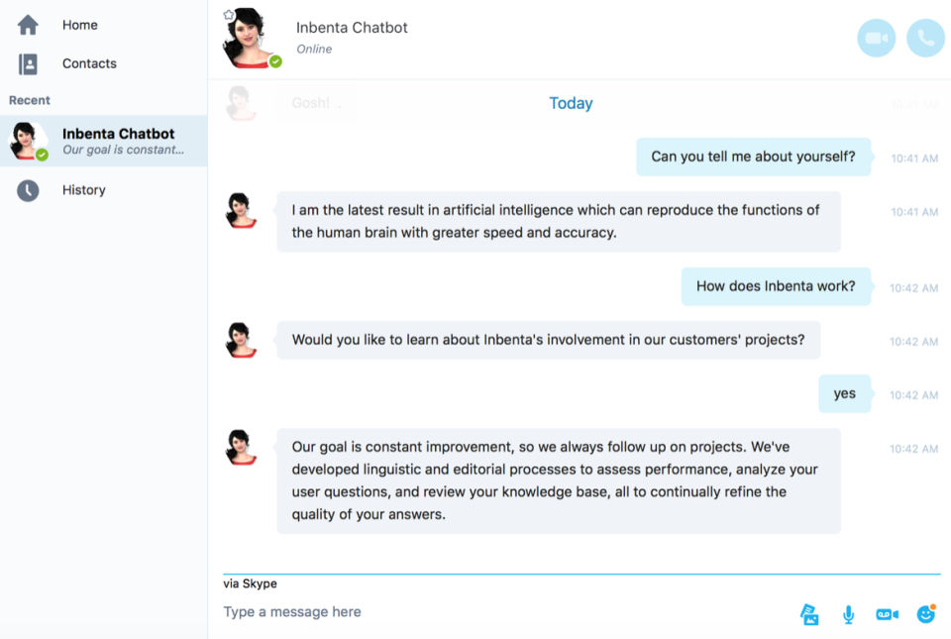Send files or photos icon
The width and height of the screenshot is (951, 639).
click(809, 614)
